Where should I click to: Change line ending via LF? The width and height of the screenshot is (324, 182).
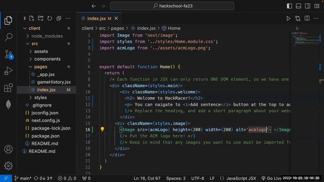pyautogui.click(x=212, y=178)
